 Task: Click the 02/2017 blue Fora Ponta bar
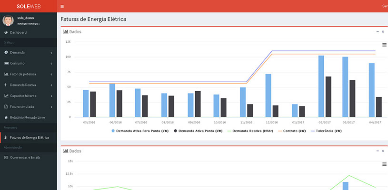321,86
